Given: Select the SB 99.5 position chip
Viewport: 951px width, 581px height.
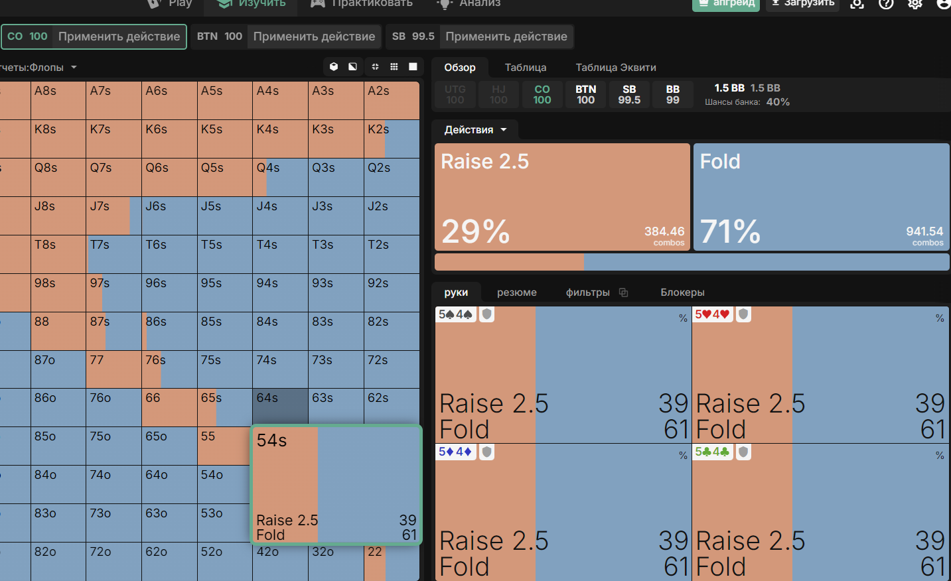Looking at the screenshot, I should pyautogui.click(x=629, y=94).
